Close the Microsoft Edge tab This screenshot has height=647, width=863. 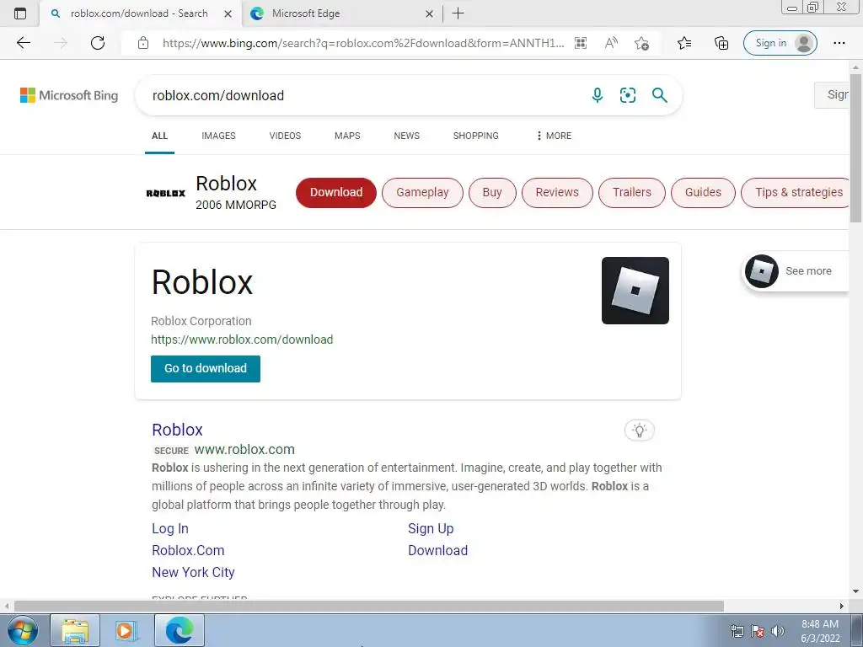429,13
